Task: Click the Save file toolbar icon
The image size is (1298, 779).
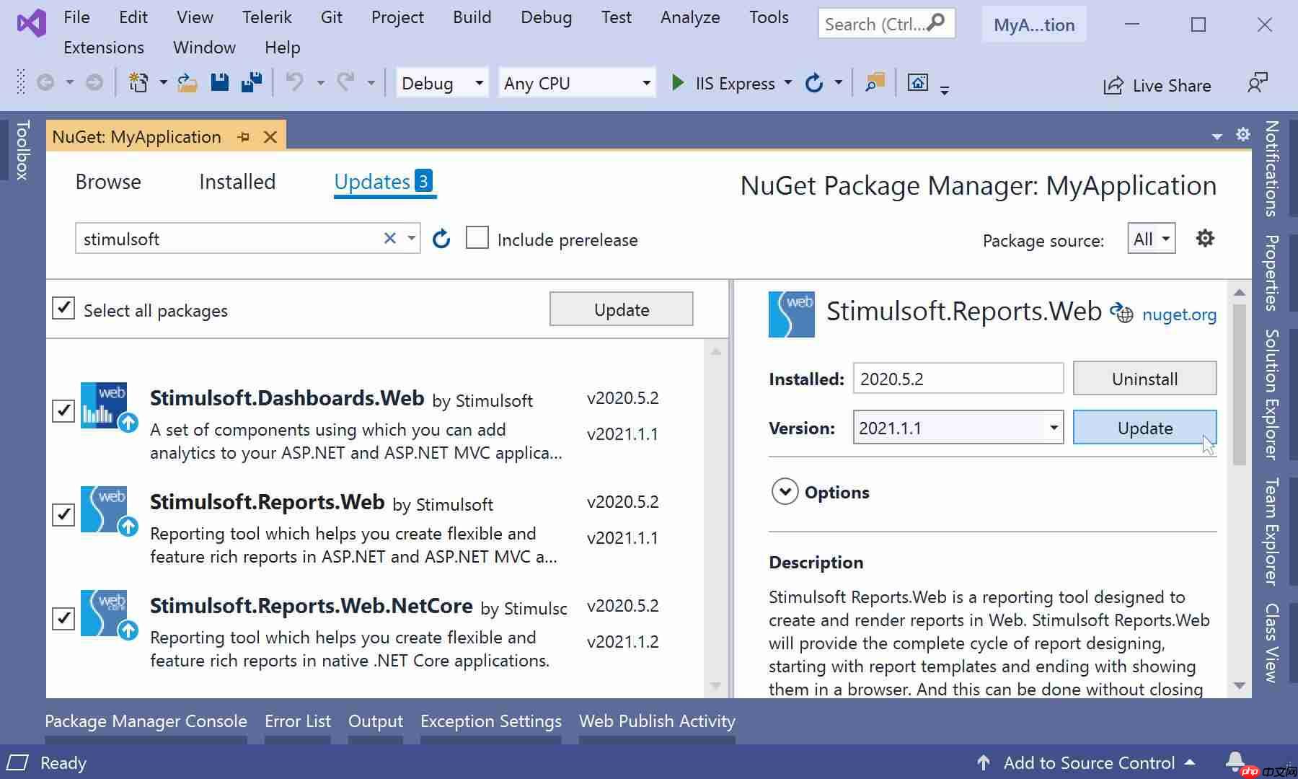Action: pos(219,82)
